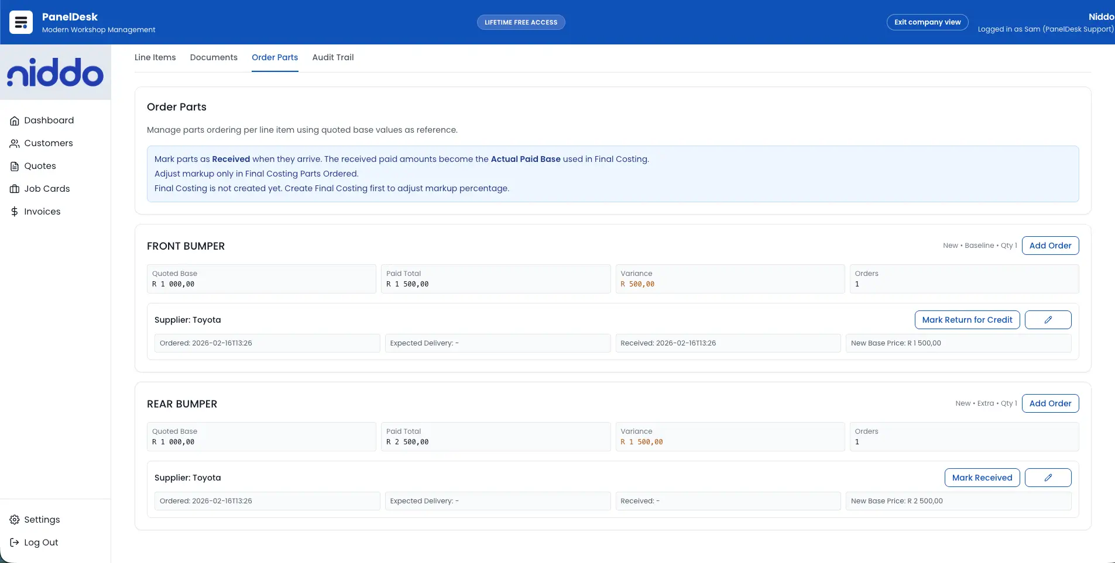
Task: Switch to the Line Items tab
Action: [x=155, y=57]
